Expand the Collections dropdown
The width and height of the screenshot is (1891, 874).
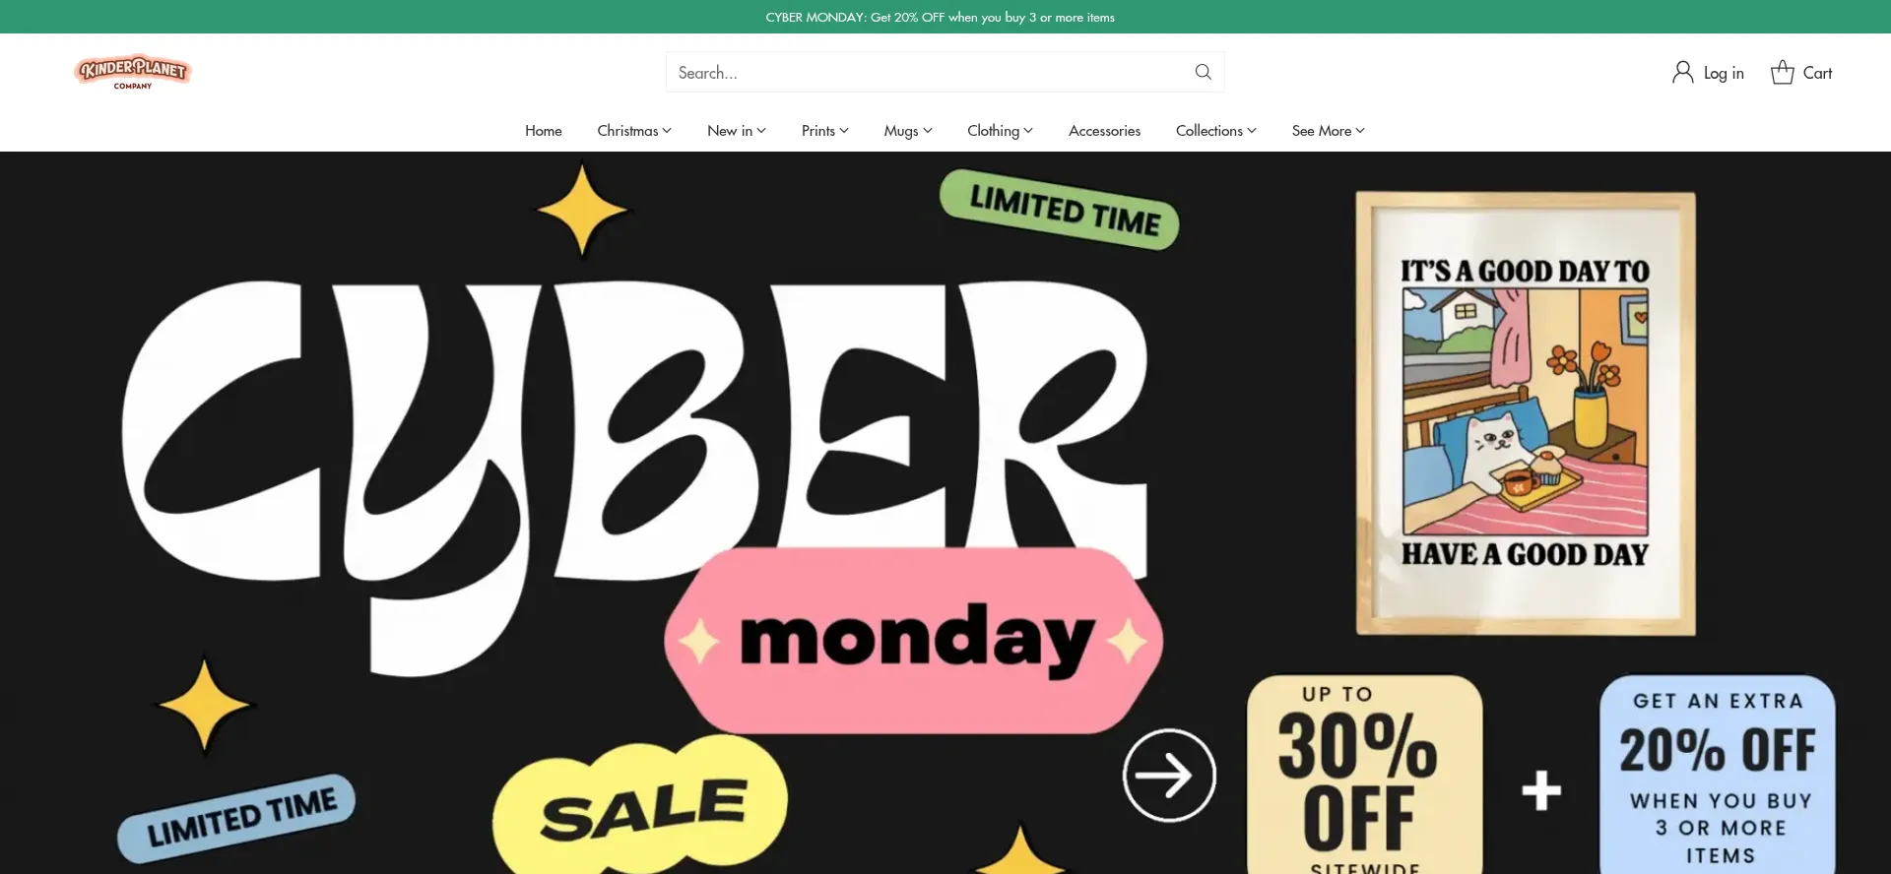pos(1215,130)
